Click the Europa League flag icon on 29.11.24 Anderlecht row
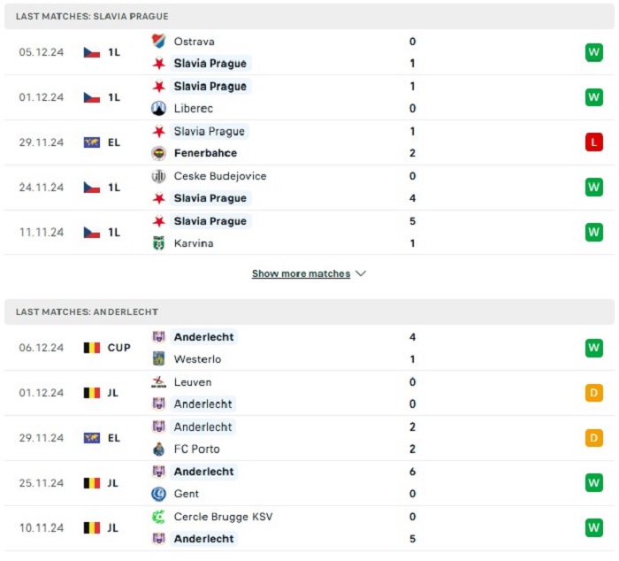Viewport: 619px width, 561px height. [92, 438]
